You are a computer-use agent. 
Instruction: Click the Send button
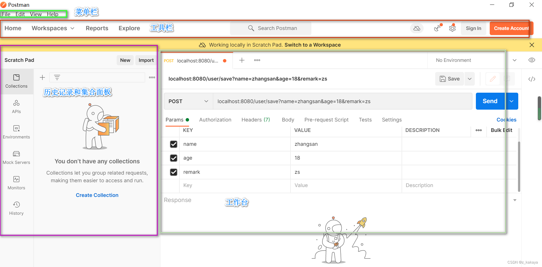(490, 101)
